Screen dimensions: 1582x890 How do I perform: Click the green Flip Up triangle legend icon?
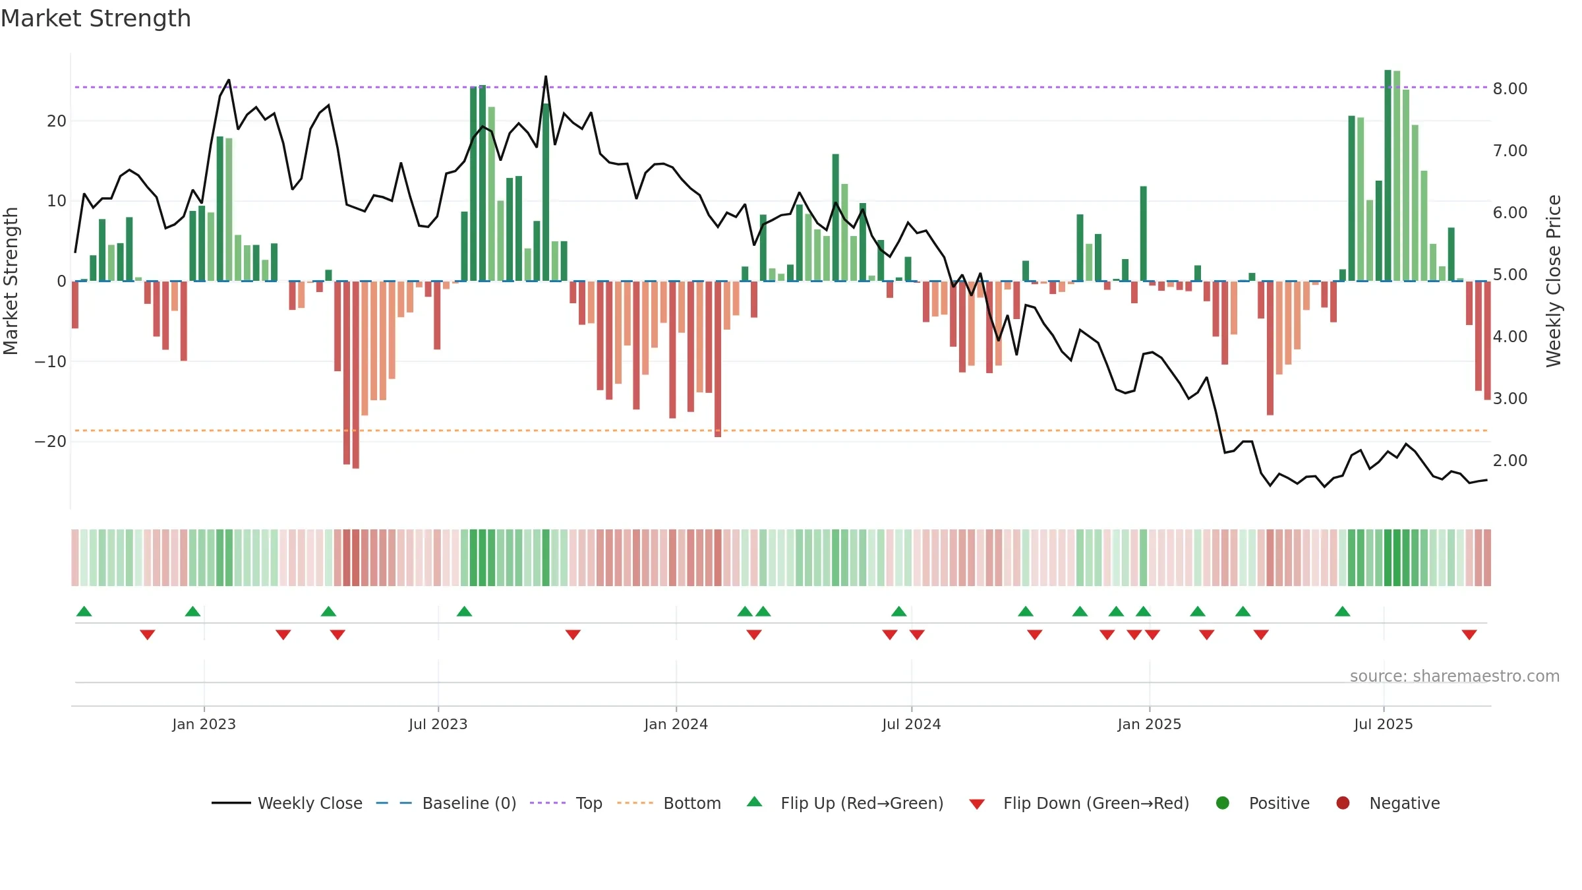point(755,802)
